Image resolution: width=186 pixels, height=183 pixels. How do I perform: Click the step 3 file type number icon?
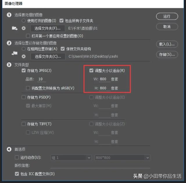coord(9,65)
